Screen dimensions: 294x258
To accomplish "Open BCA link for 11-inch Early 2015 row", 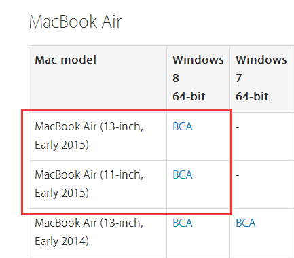I will click(183, 174).
